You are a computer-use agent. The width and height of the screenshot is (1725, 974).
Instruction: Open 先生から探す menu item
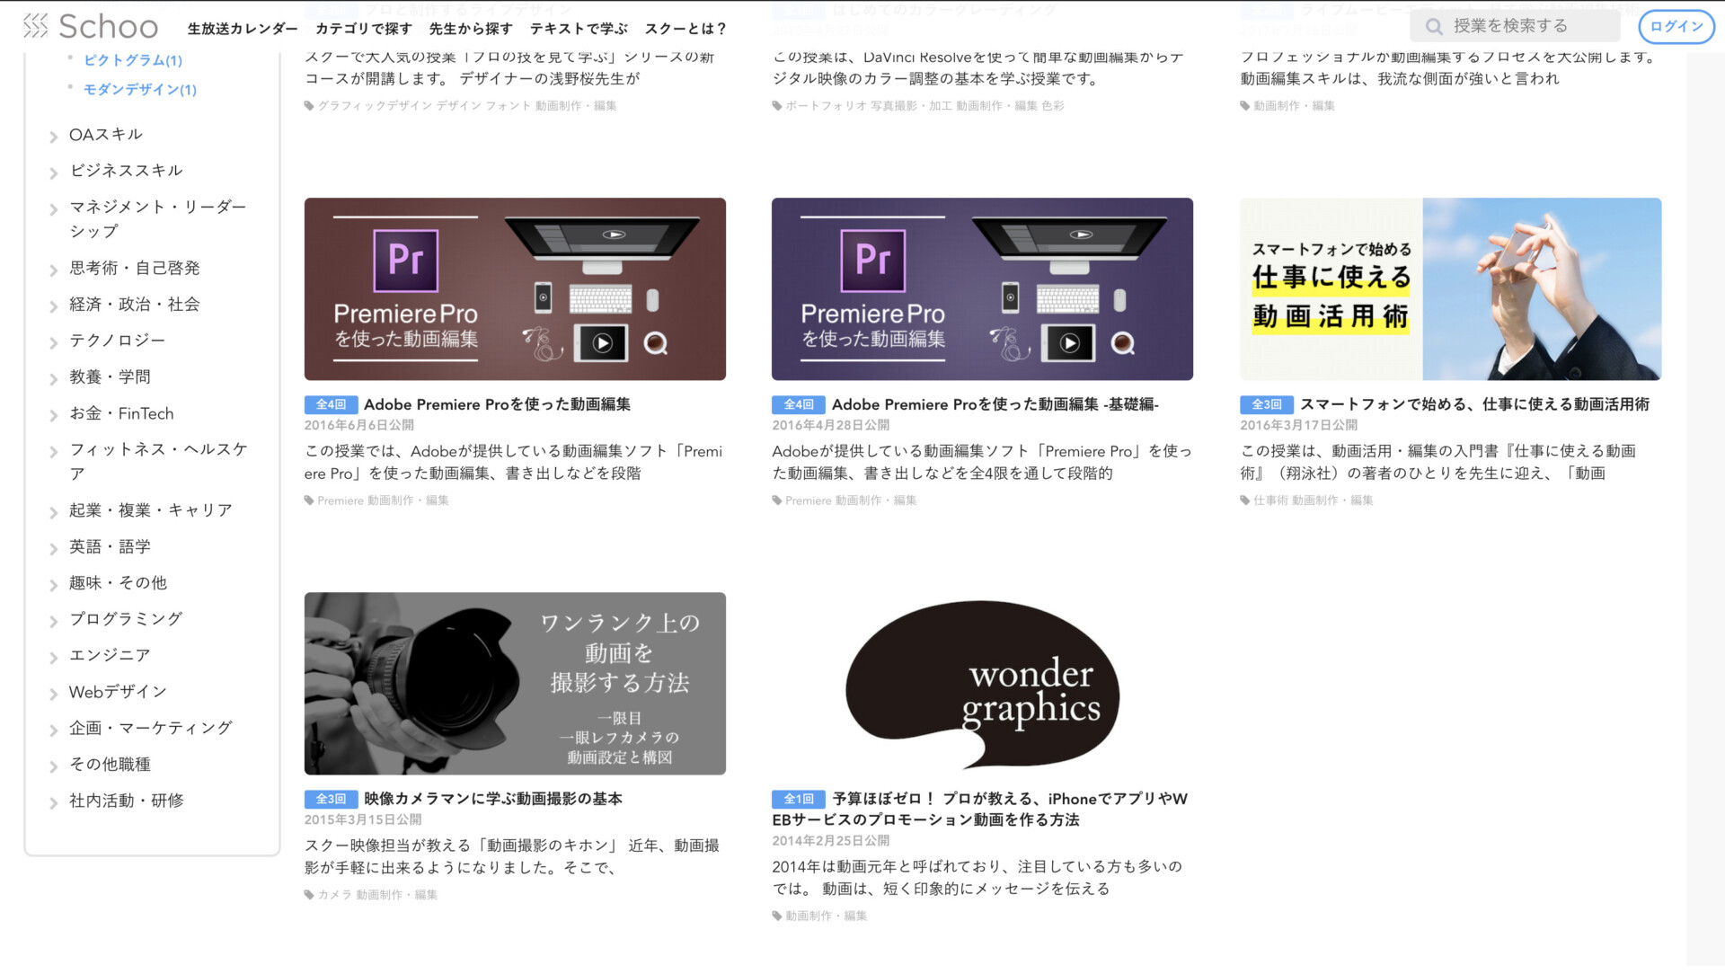470,29
